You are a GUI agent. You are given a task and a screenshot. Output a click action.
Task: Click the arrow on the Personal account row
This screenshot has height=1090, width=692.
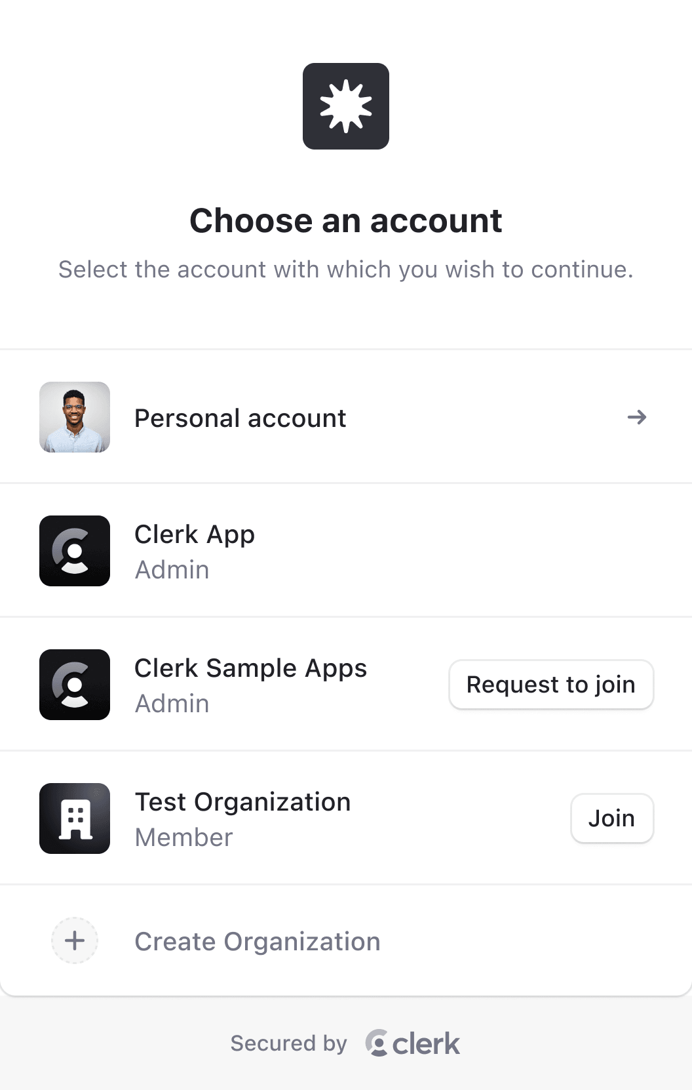click(x=637, y=417)
